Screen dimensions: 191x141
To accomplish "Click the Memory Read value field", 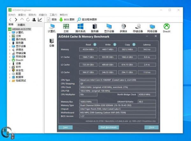I will coord(88,50).
